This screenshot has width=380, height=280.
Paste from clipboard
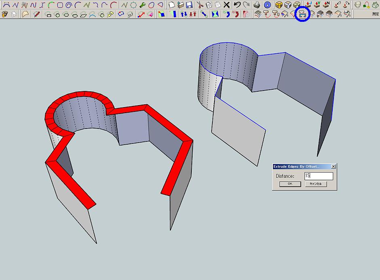click(x=218, y=4)
